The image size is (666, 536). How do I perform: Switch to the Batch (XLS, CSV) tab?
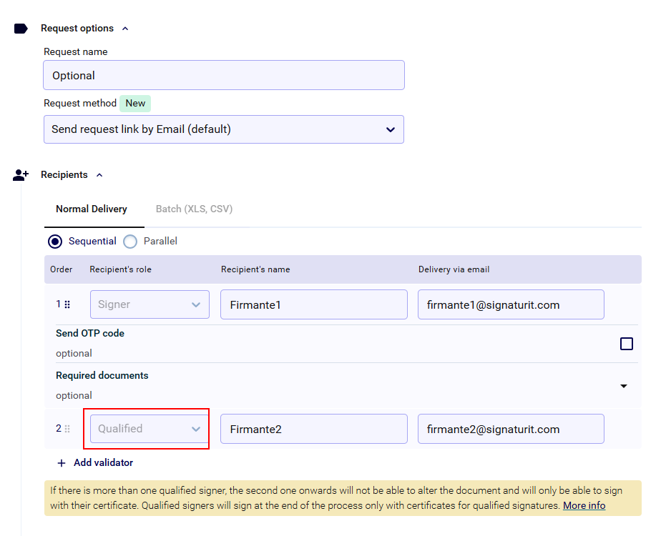[x=194, y=209]
